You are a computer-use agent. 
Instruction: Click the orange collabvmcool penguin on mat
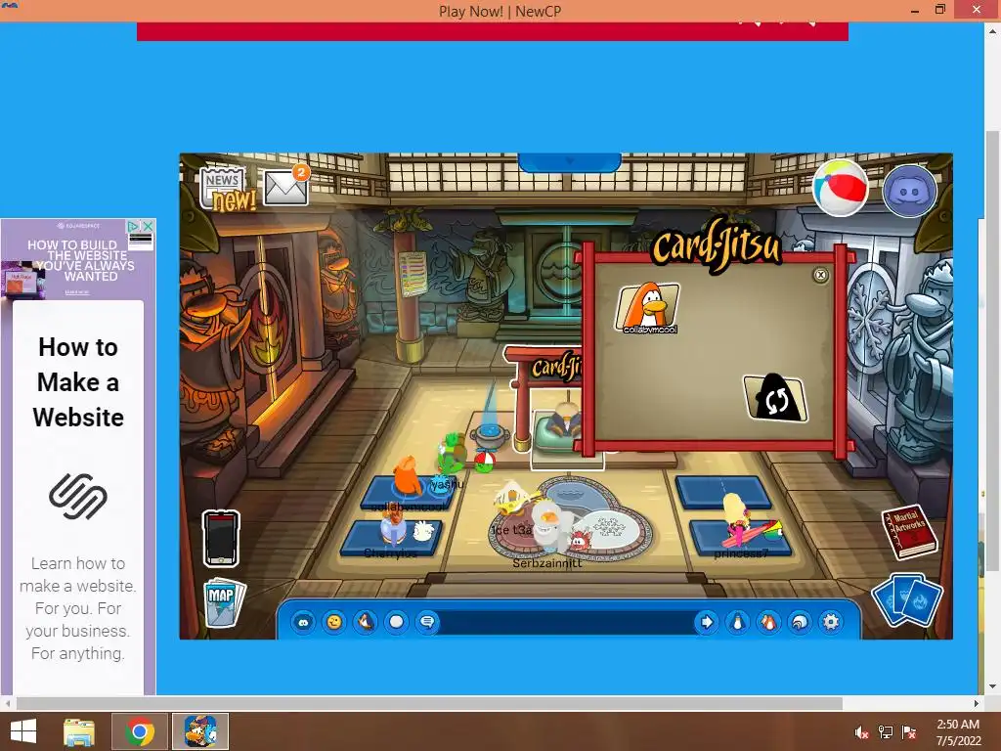(406, 477)
